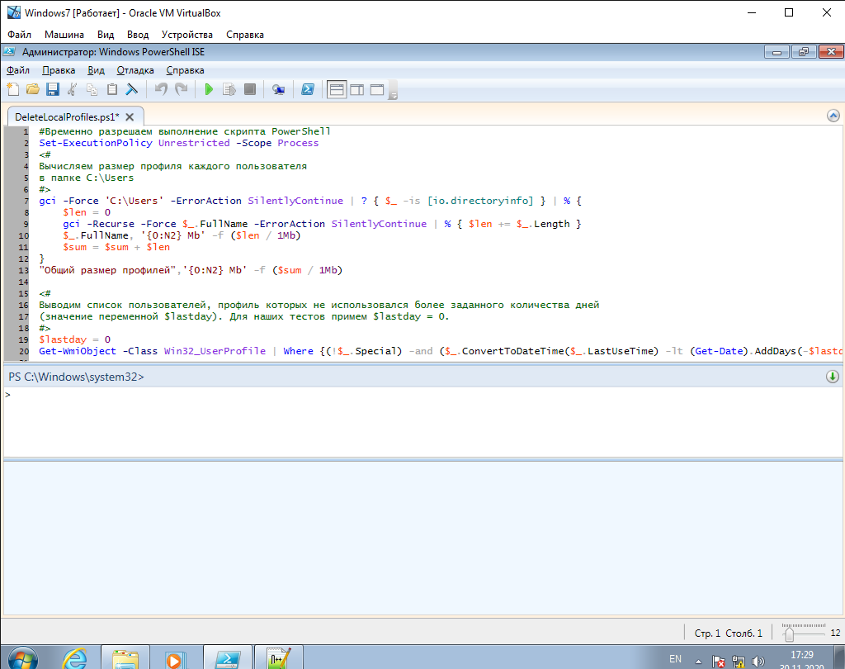Expand the toolbar overflow options arrow

(394, 95)
